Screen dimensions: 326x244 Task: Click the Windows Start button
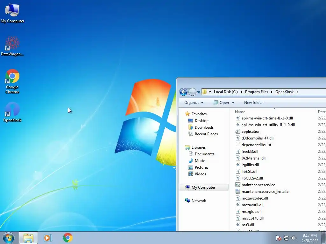coord(8,238)
